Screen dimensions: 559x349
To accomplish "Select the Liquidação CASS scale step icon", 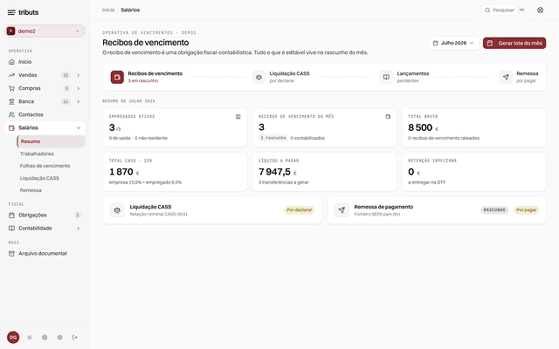I will point(259,77).
